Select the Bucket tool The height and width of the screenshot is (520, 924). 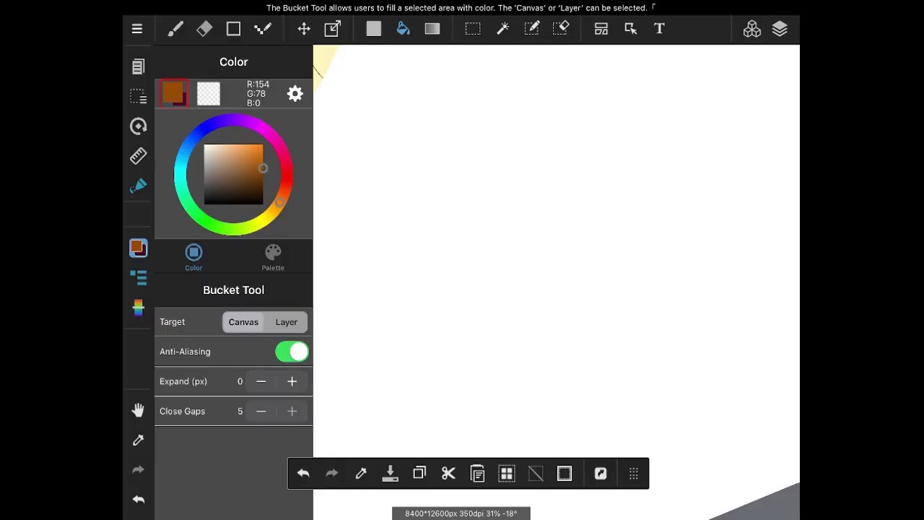pyautogui.click(x=404, y=29)
